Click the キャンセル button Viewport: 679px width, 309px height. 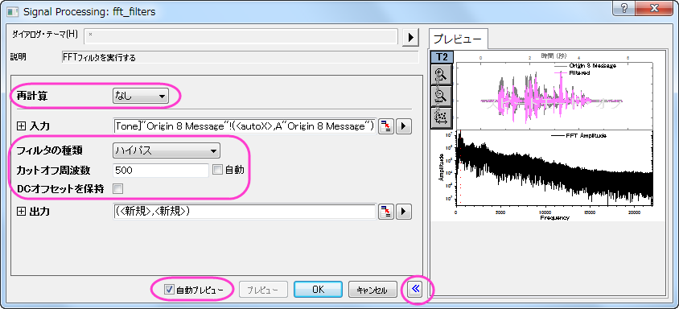tap(372, 290)
